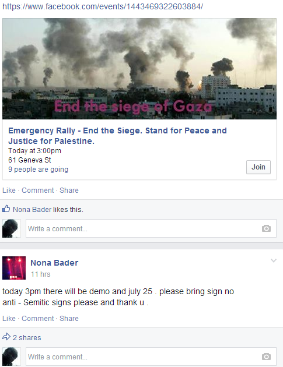This screenshot has width=283, height=367.
Task: Comment on the event post
Action: point(38,190)
